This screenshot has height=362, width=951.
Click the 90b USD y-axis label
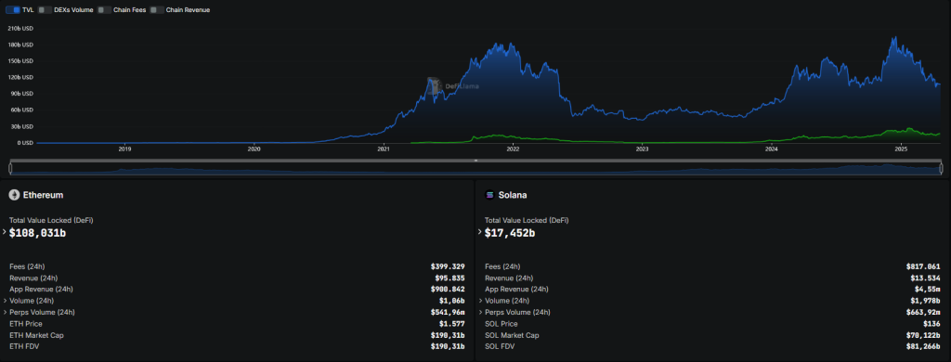point(21,94)
